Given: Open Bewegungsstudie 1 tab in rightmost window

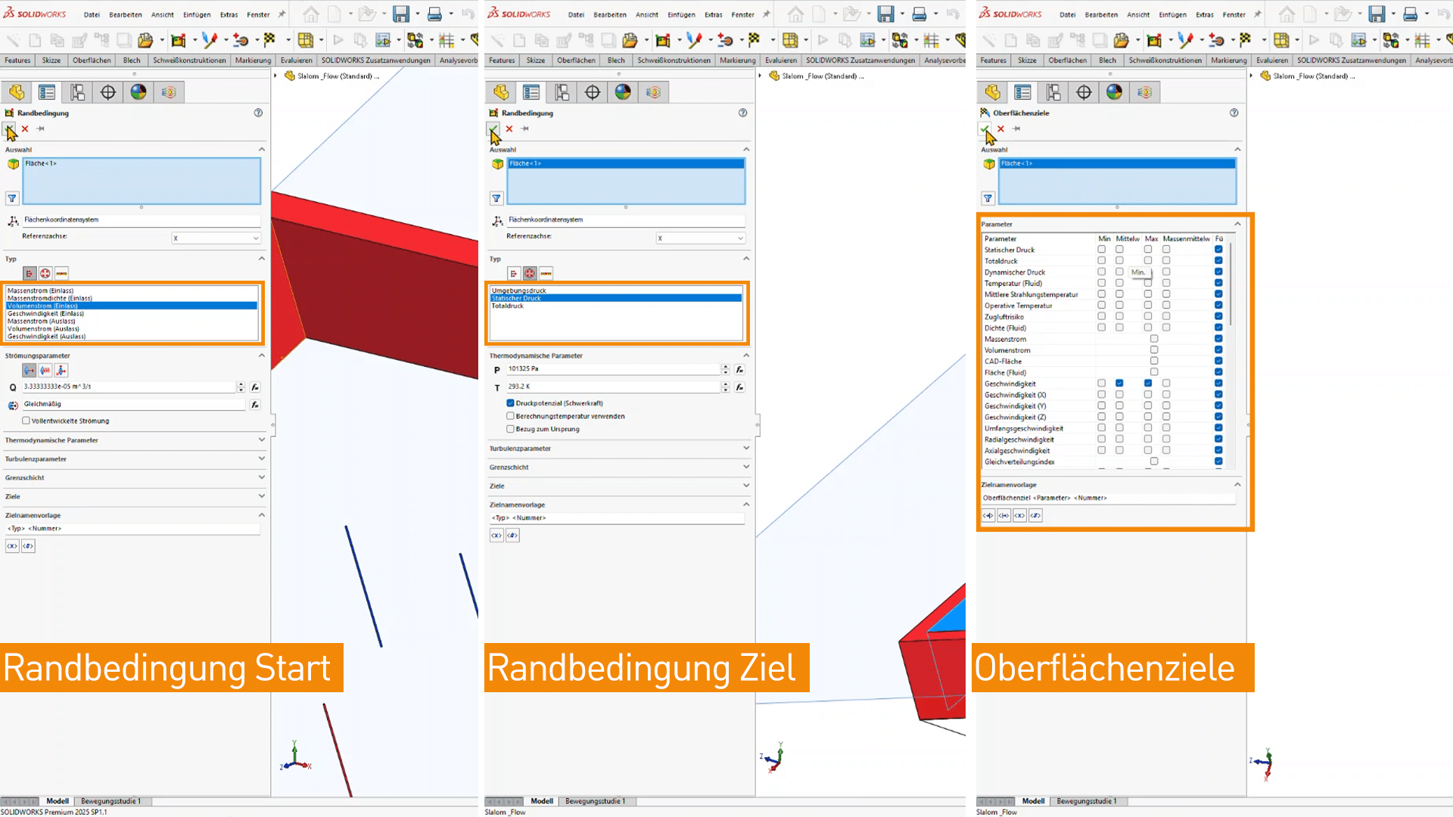Looking at the screenshot, I should point(1086,801).
